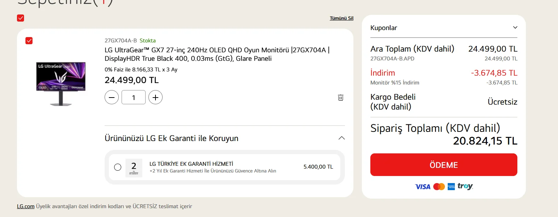
Task: Click the LG.com link
Action: (26, 206)
